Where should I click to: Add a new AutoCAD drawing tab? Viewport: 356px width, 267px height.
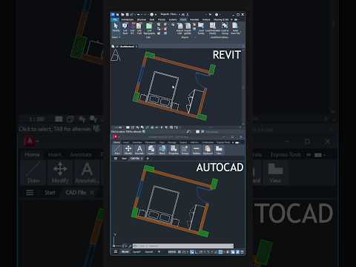pos(148,159)
